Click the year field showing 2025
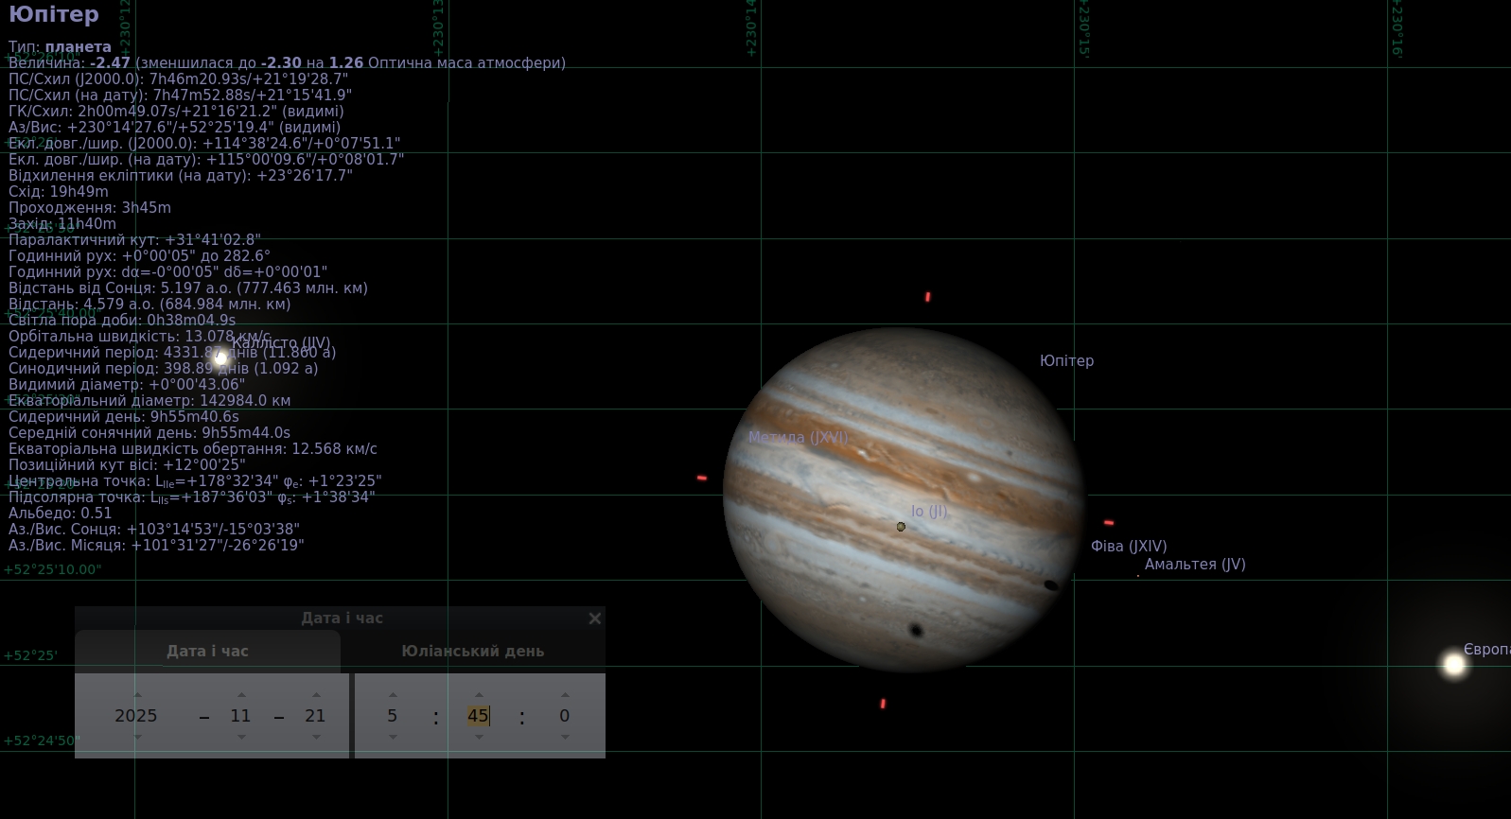 (136, 716)
